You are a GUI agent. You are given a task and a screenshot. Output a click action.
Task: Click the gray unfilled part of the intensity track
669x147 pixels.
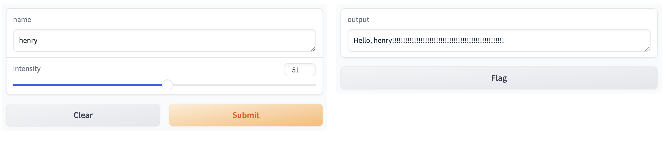[x=244, y=85]
